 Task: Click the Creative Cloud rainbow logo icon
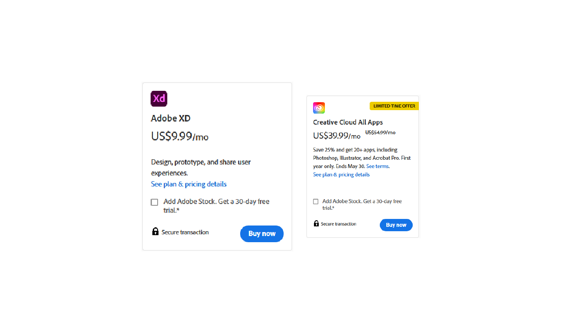point(319,108)
